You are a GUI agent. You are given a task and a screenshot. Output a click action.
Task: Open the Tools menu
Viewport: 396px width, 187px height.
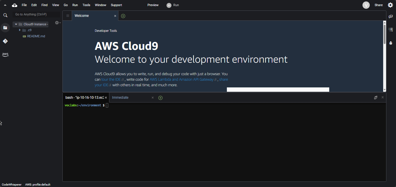(x=86, y=5)
